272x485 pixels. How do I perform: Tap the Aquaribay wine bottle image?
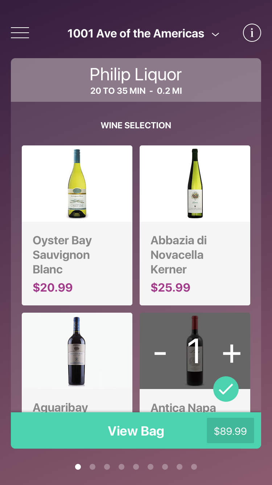pyautogui.click(x=77, y=351)
